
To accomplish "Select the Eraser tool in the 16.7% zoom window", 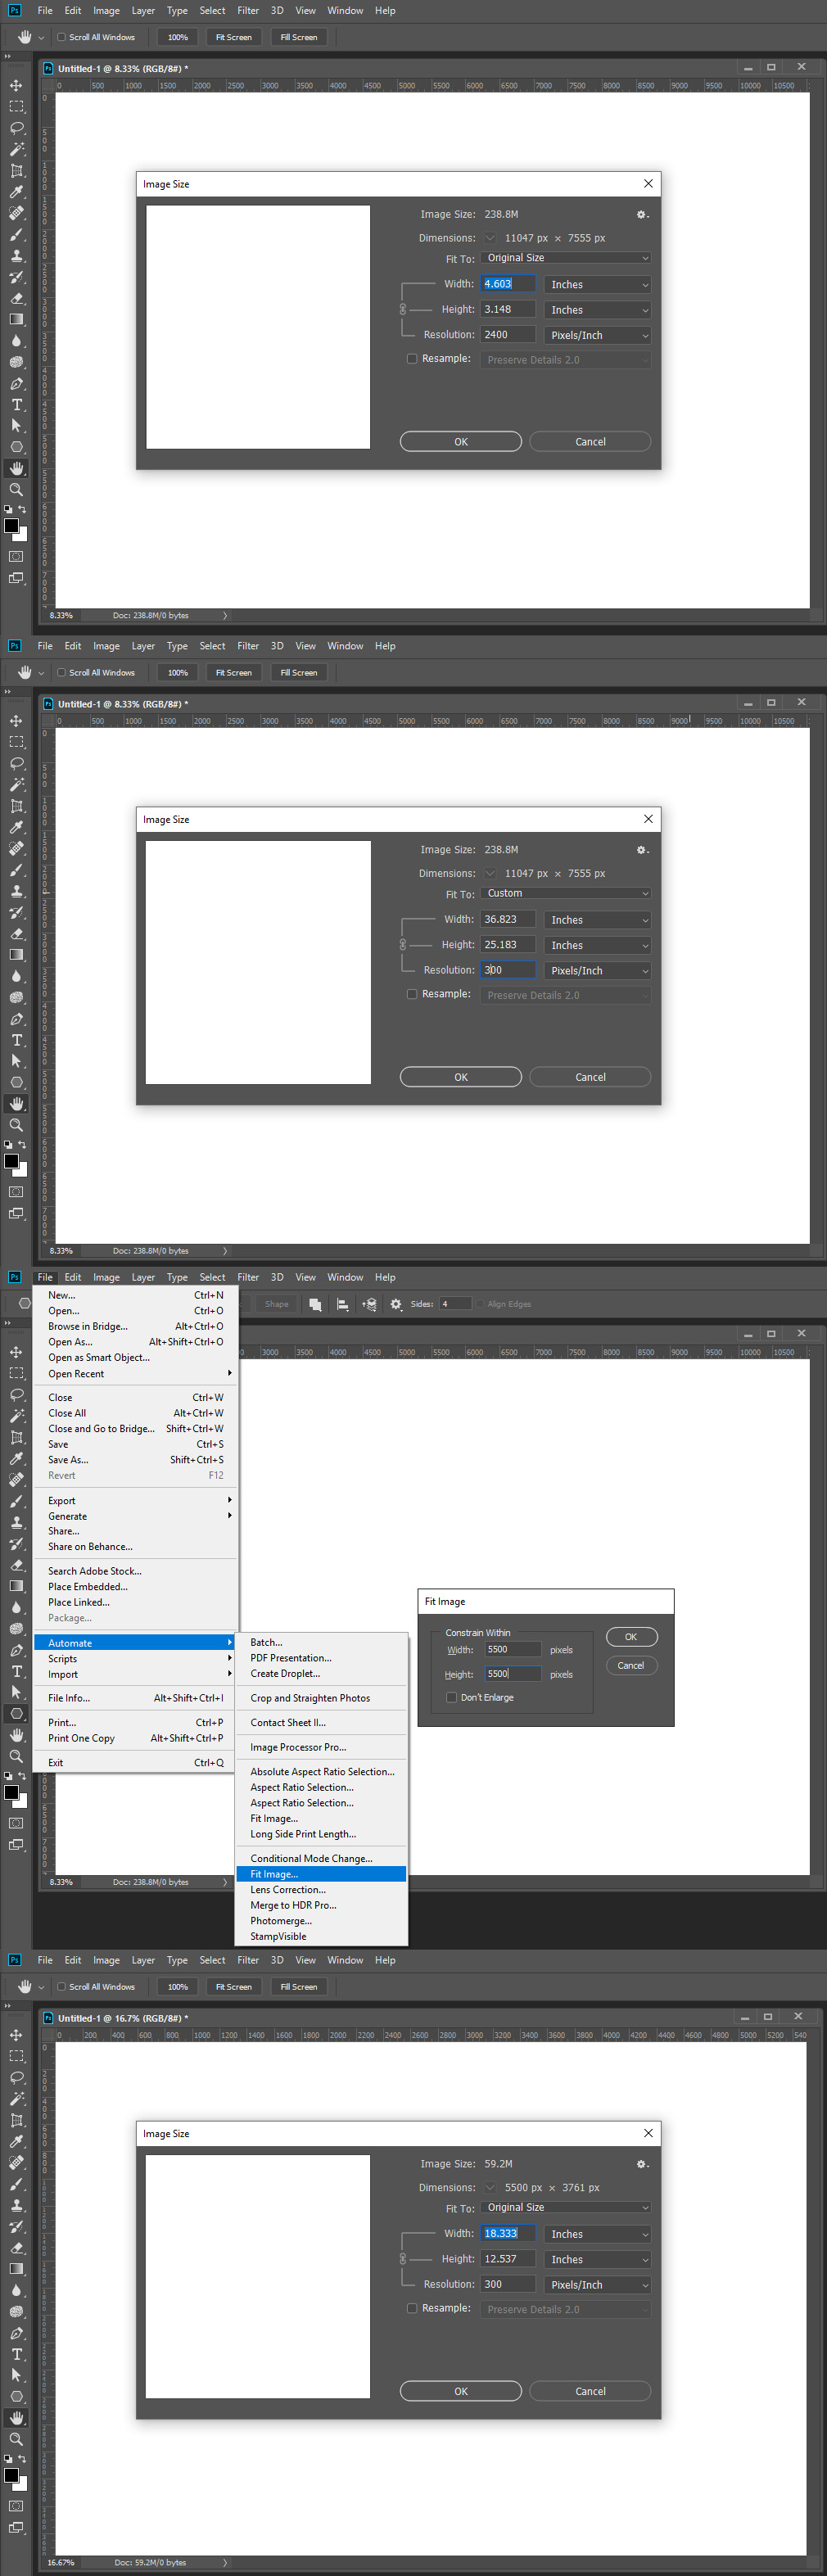I will pos(16,2247).
